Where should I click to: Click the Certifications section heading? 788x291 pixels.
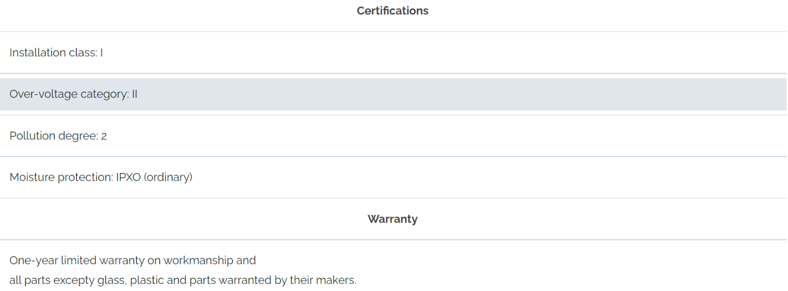click(392, 11)
